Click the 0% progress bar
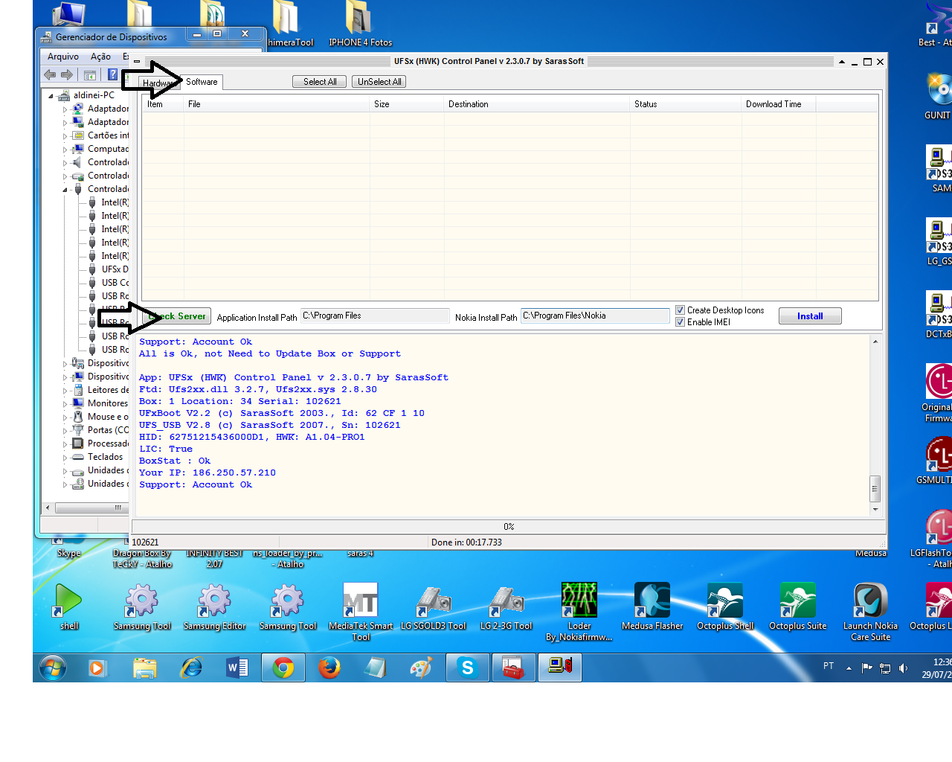The image size is (952, 762). (509, 527)
